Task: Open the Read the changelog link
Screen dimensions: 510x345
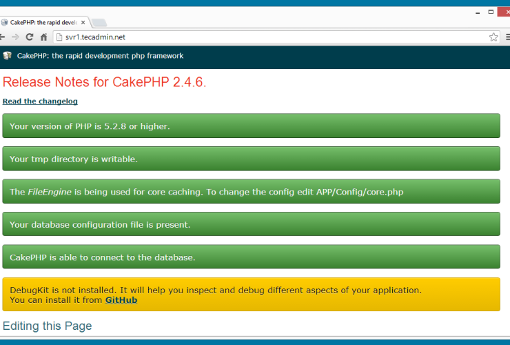Action: click(40, 101)
